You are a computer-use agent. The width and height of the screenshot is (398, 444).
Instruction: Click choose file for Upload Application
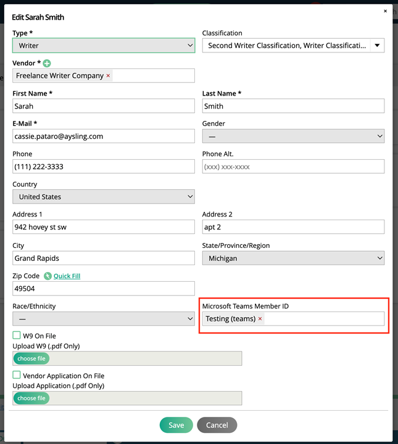click(x=31, y=398)
